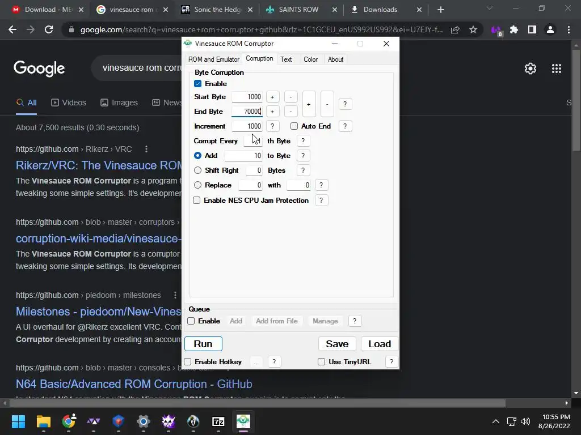The width and height of the screenshot is (581, 435).
Task: Increase End Byte with plus button
Action: point(272,112)
